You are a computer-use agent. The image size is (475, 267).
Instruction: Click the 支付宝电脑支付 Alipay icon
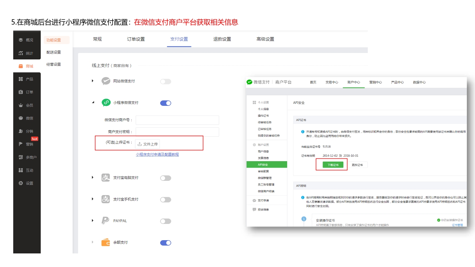click(x=106, y=177)
